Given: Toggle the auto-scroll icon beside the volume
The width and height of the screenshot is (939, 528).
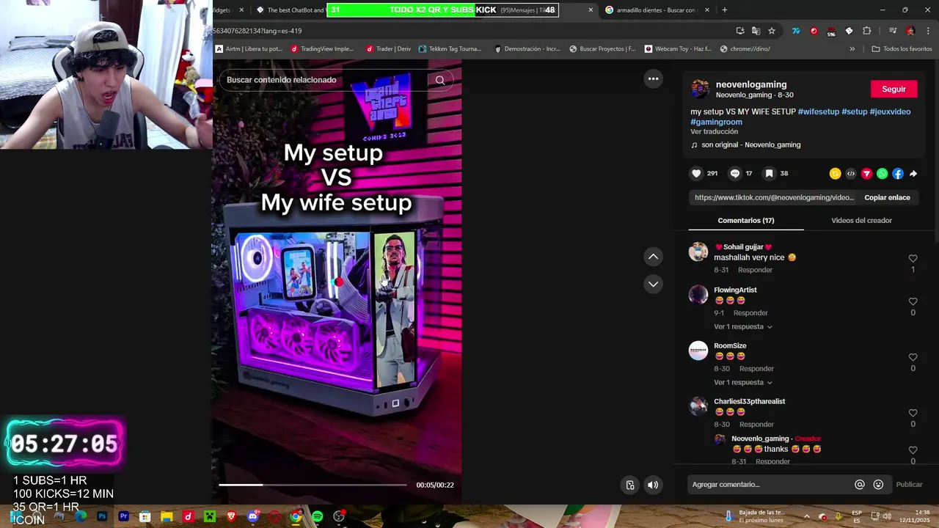Looking at the screenshot, I should [x=629, y=485].
